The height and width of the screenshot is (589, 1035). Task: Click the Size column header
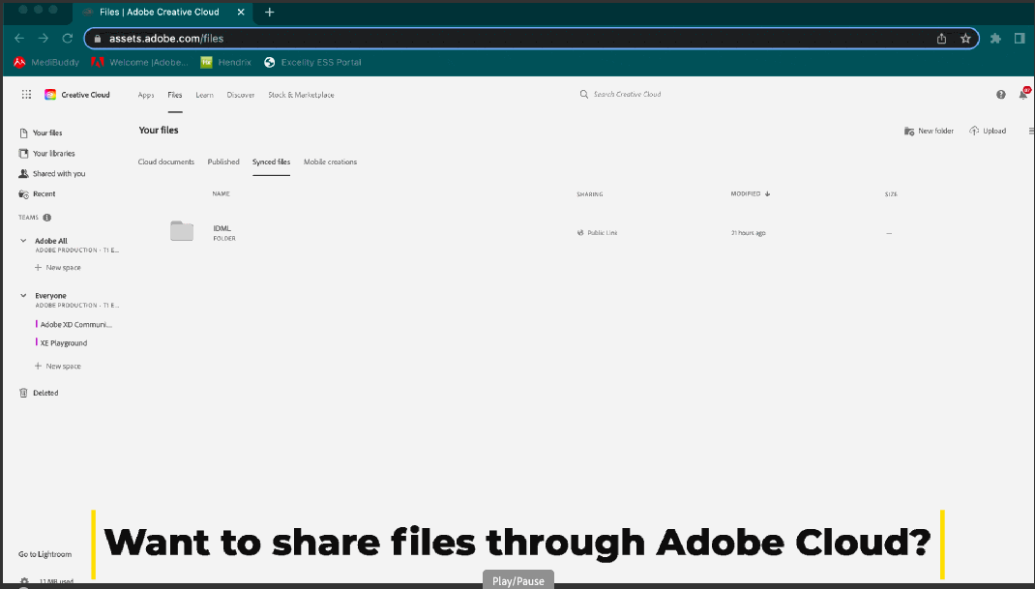(891, 194)
